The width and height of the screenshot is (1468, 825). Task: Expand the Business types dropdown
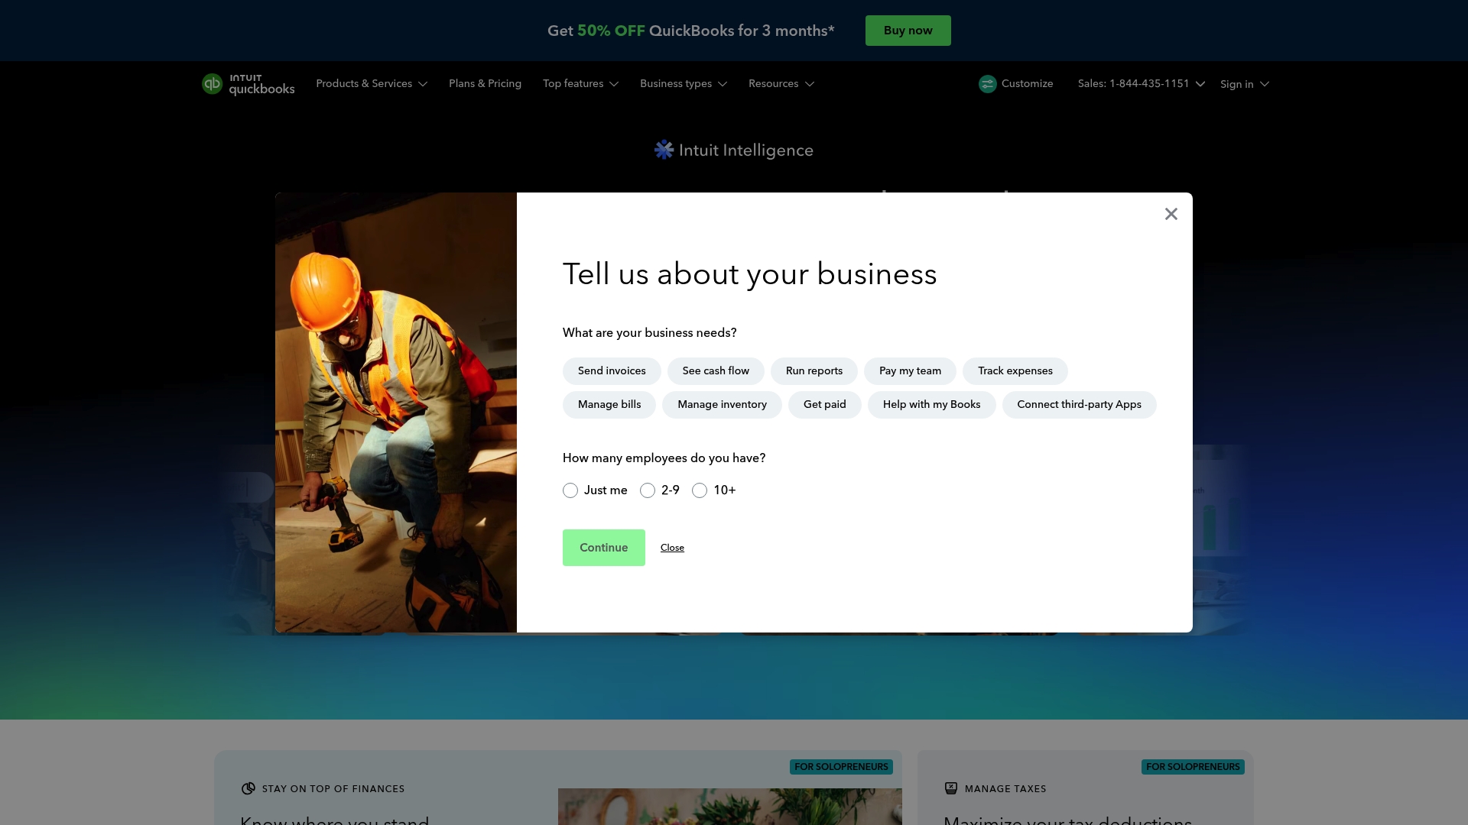point(683,84)
